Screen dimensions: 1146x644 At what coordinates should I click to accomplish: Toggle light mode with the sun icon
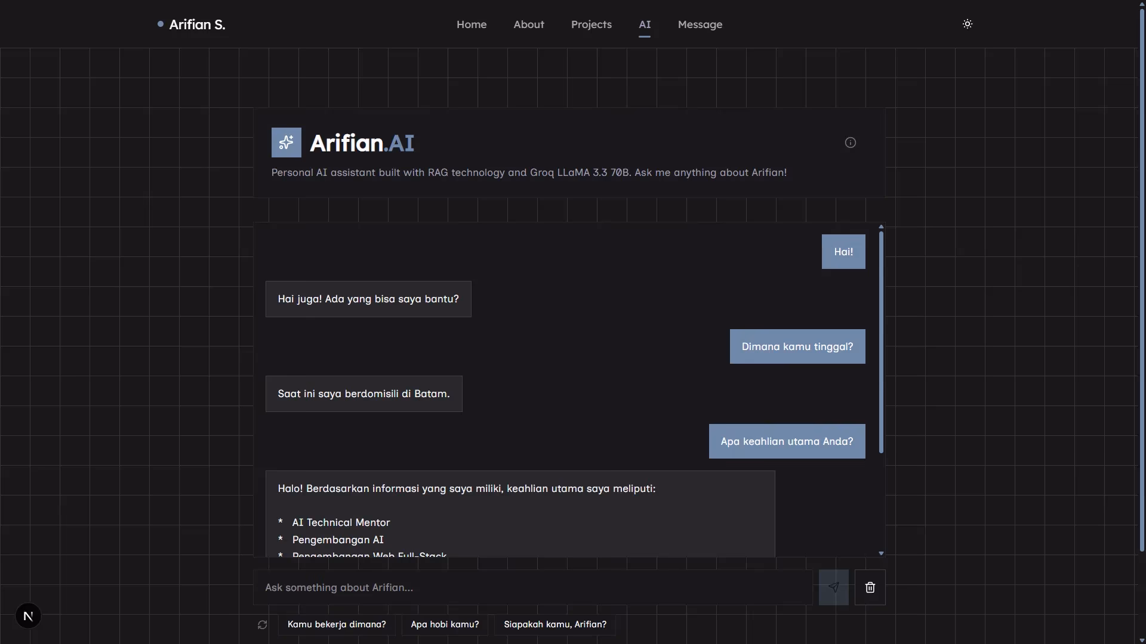point(967,24)
